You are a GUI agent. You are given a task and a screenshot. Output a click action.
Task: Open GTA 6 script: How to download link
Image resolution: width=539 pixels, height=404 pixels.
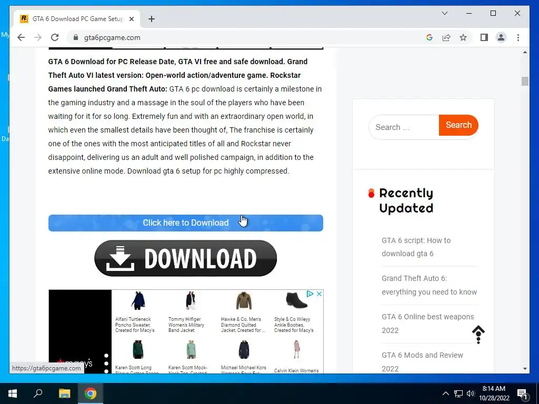[x=416, y=247]
